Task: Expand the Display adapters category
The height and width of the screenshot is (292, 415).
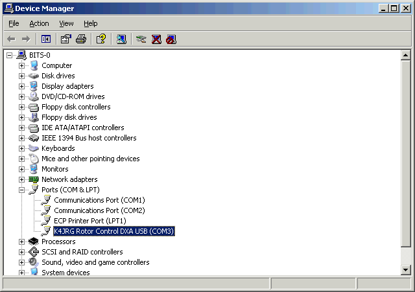Action: coord(21,86)
